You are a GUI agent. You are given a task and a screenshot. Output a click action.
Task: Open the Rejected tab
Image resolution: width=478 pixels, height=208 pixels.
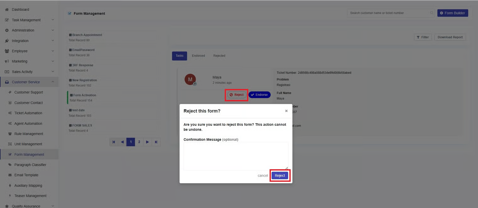219,56
